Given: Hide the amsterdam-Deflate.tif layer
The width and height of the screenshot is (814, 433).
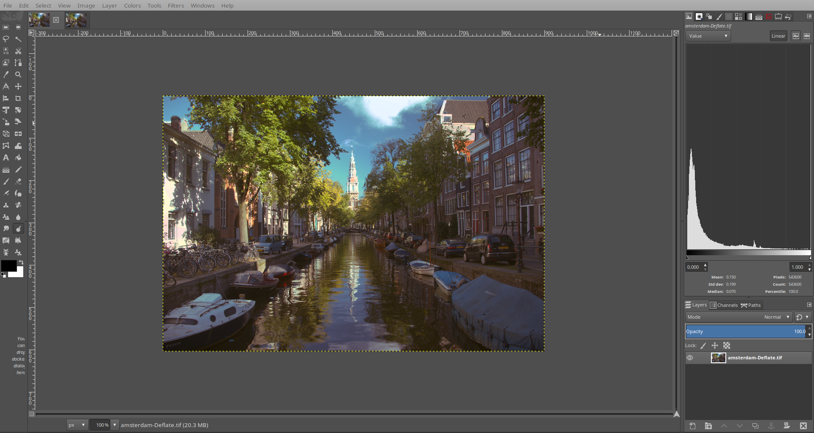Looking at the screenshot, I should pyautogui.click(x=690, y=358).
